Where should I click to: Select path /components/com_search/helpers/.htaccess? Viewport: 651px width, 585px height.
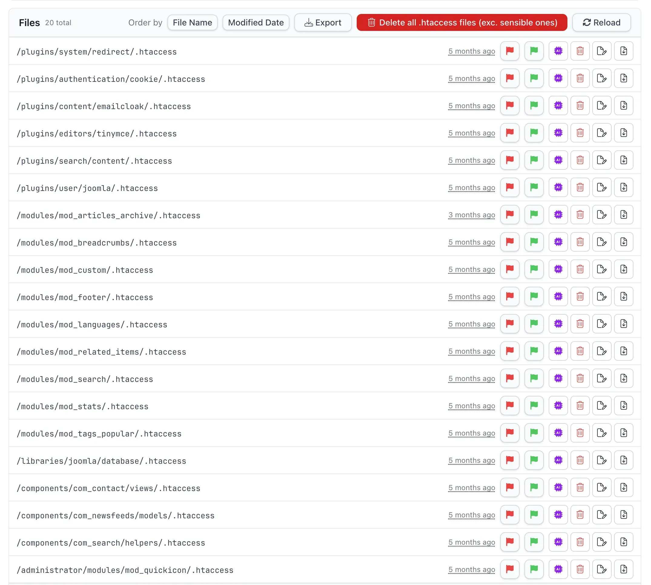(x=111, y=543)
